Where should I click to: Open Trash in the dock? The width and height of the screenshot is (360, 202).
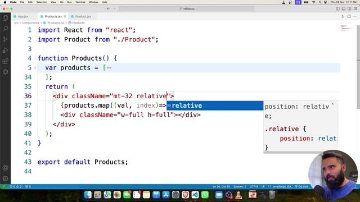(272, 195)
